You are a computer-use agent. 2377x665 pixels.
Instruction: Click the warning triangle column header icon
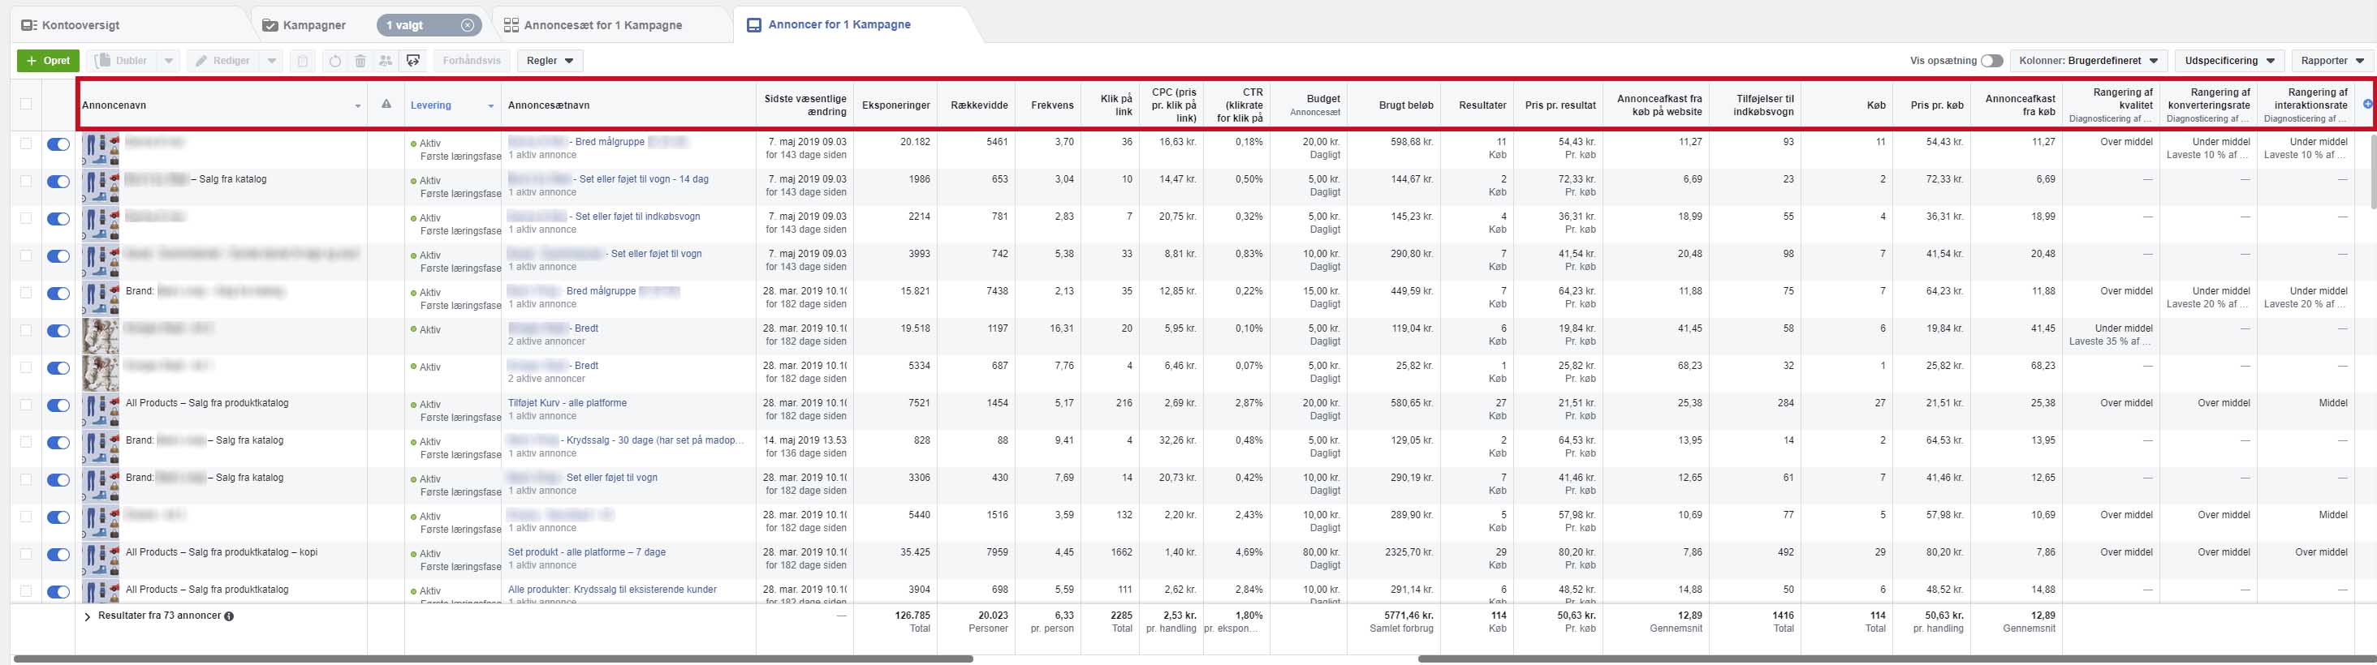coord(386,105)
